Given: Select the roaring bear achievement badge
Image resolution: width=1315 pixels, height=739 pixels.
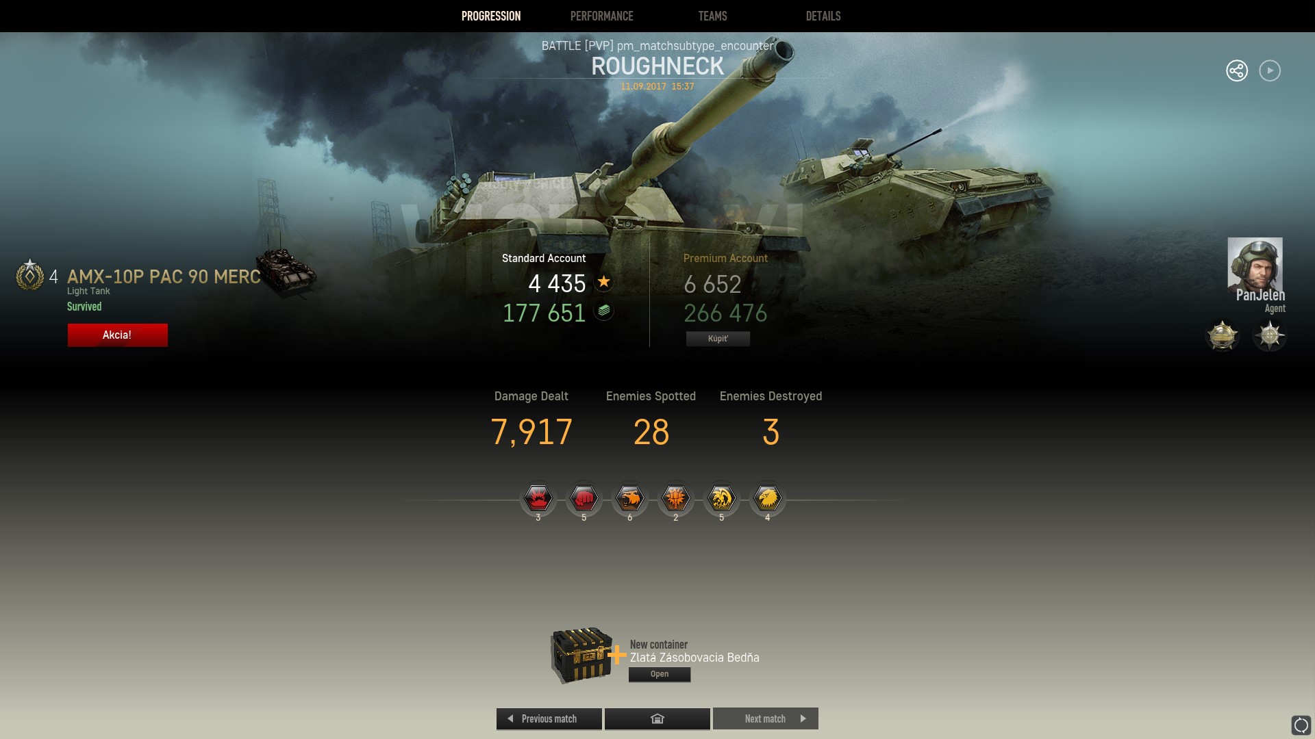Looking at the screenshot, I should pyautogui.click(x=629, y=498).
